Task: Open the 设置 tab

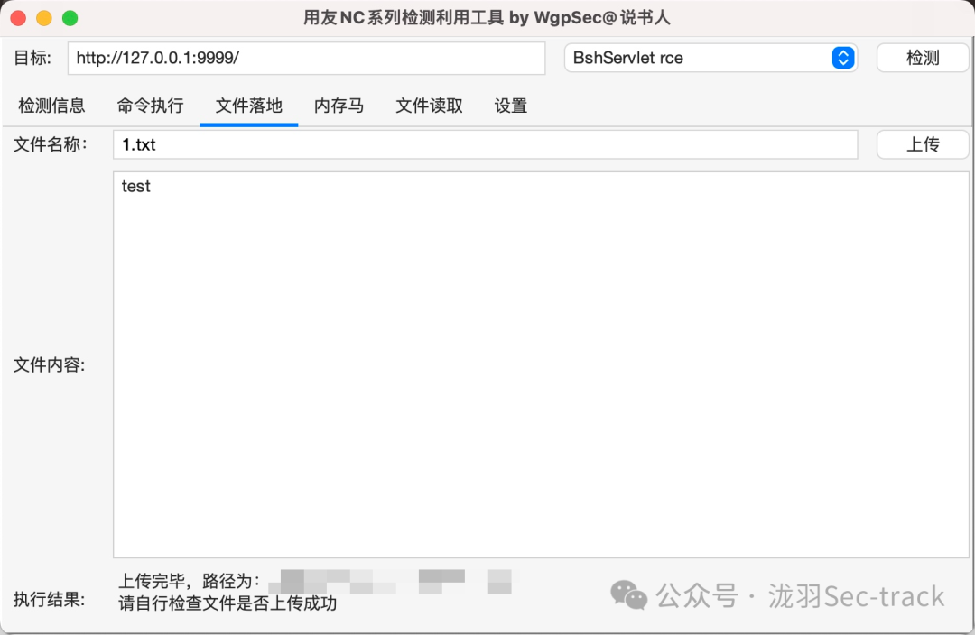Action: [510, 106]
